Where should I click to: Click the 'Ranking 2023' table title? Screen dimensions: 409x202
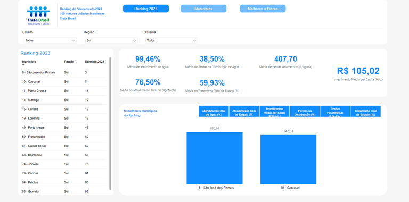pos(35,53)
